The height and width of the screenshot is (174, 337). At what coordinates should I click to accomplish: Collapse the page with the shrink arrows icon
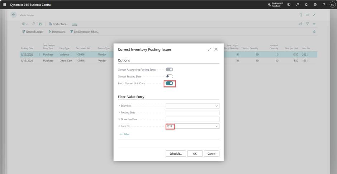(x=314, y=15)
